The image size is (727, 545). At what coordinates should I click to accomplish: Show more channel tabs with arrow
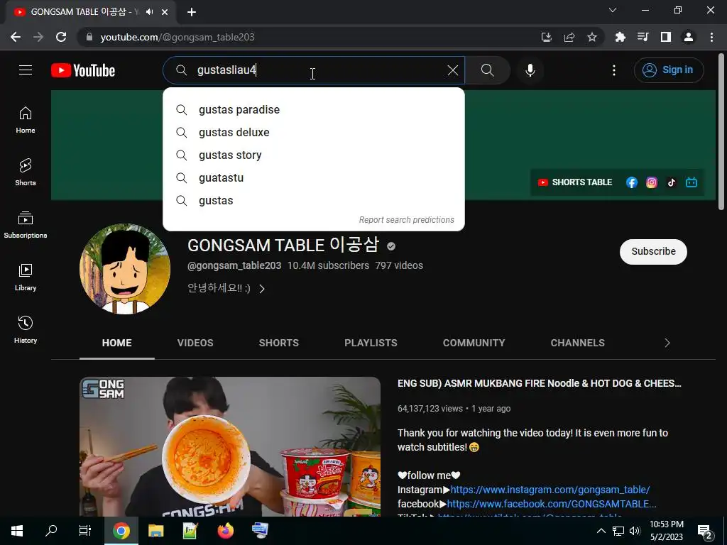click(667, 343)
